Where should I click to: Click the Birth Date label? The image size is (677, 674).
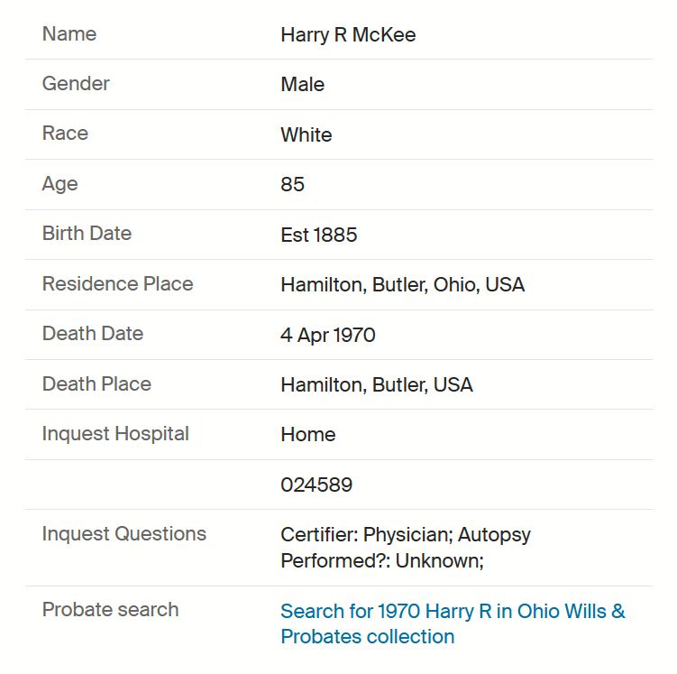[87, 234]
